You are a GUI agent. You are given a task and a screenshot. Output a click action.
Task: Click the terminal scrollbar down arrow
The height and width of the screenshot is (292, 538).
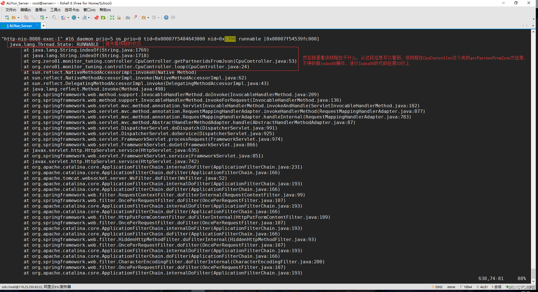pyautogui.click(x=533, y=281)
